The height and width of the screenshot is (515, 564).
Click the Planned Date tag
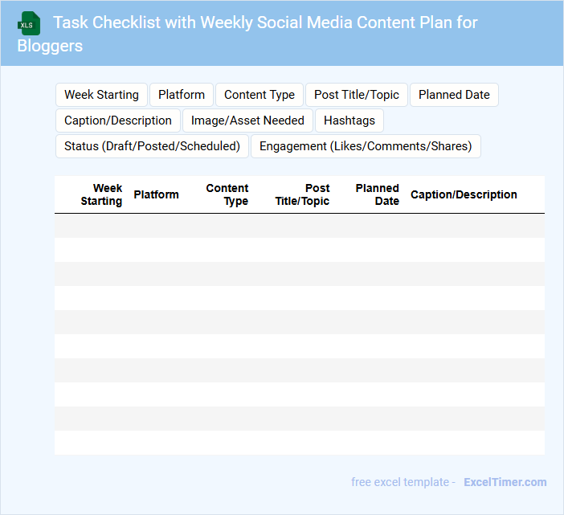[454, 95]
